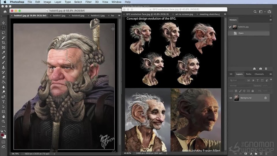Viewport: 277px width, 156px height.
Task: Select the Brush tool
Action: [x=3, y=62]
